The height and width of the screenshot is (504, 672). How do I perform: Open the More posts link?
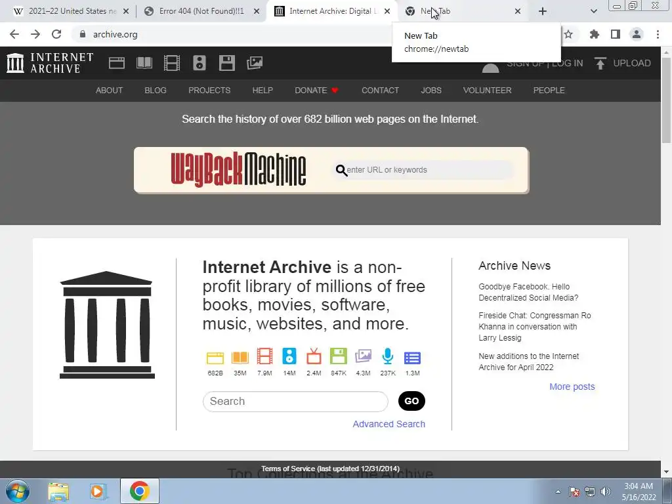point(572,387)
